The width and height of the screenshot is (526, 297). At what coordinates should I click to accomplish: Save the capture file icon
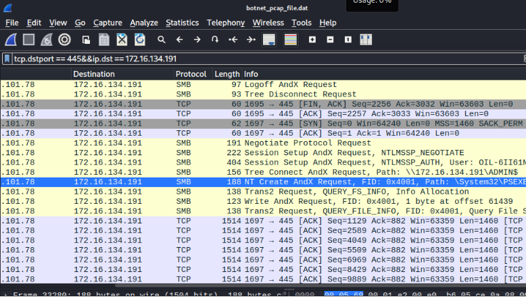pyautogui.click(x=104, y=40)
